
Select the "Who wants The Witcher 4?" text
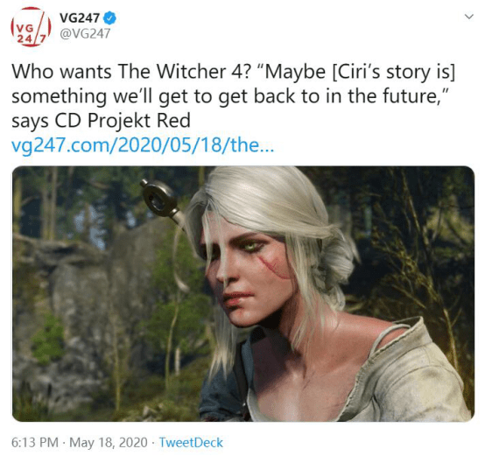pos(131,72)
